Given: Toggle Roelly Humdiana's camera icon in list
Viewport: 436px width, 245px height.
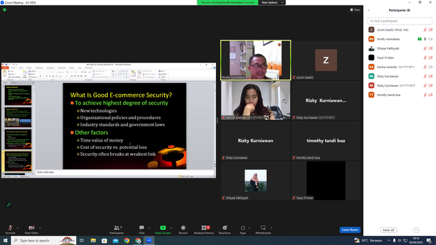Looking at the screenshot, I should [x=431, y=39].
